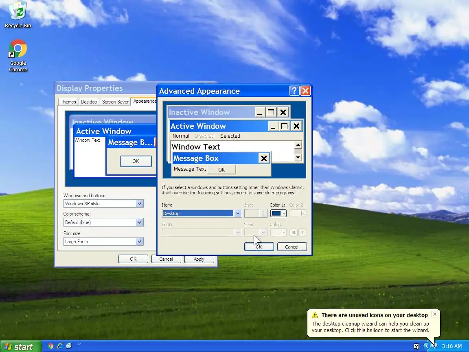Click the Inactive Window minimize button in preview

(259, 112)
